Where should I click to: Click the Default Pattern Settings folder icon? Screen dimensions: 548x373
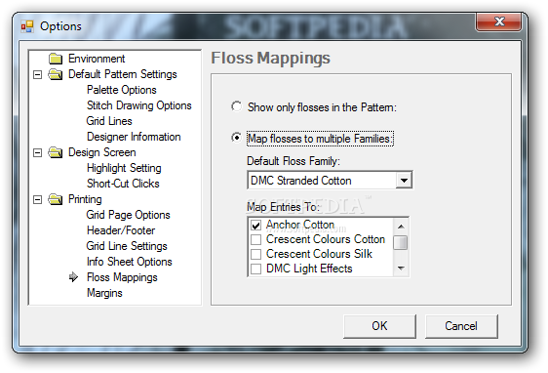(x=56, y=74)
